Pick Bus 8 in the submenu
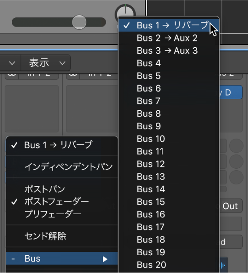249x273 pixels. [169, 114]
